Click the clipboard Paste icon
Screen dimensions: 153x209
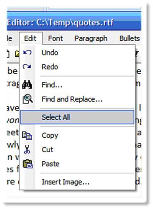pos(28,164)
